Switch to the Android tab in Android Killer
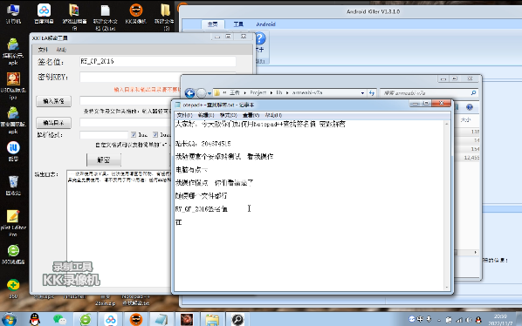 (x=265, y=24)
